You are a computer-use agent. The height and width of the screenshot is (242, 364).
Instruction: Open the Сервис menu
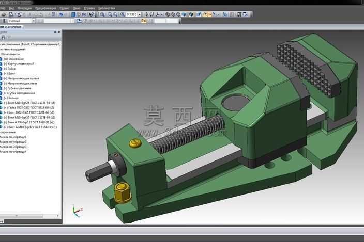[x=64, y=8]
